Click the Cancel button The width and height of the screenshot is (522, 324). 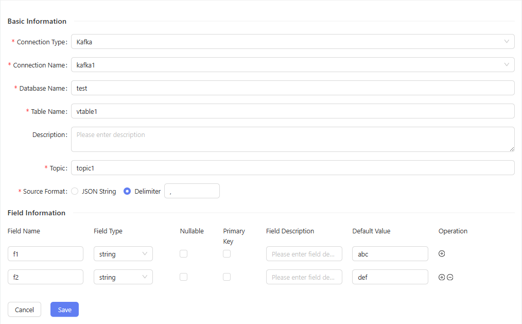(x=24, y=310)
